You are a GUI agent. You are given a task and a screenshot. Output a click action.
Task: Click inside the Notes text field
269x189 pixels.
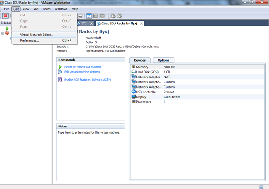click(90, 154)
